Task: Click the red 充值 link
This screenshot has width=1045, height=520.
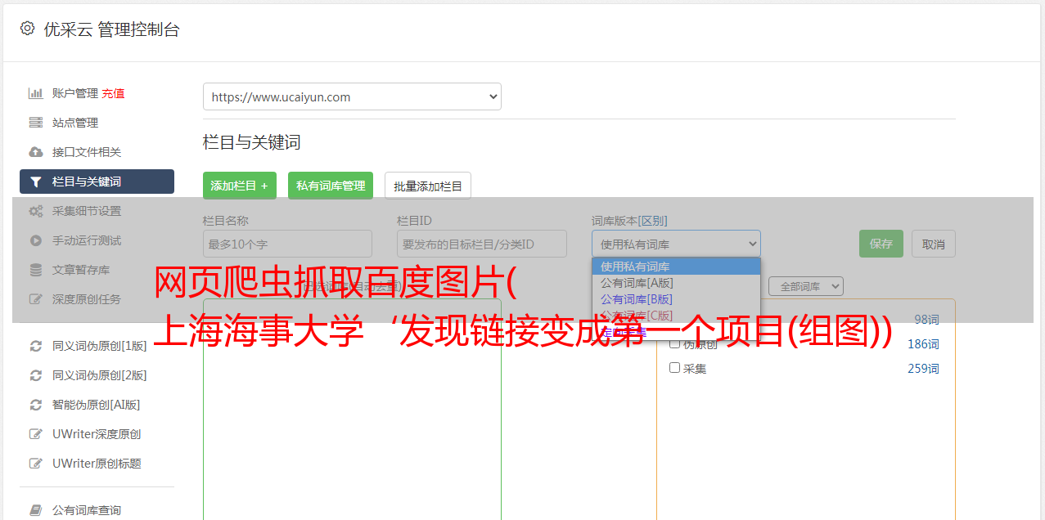Action: [113, 93]
